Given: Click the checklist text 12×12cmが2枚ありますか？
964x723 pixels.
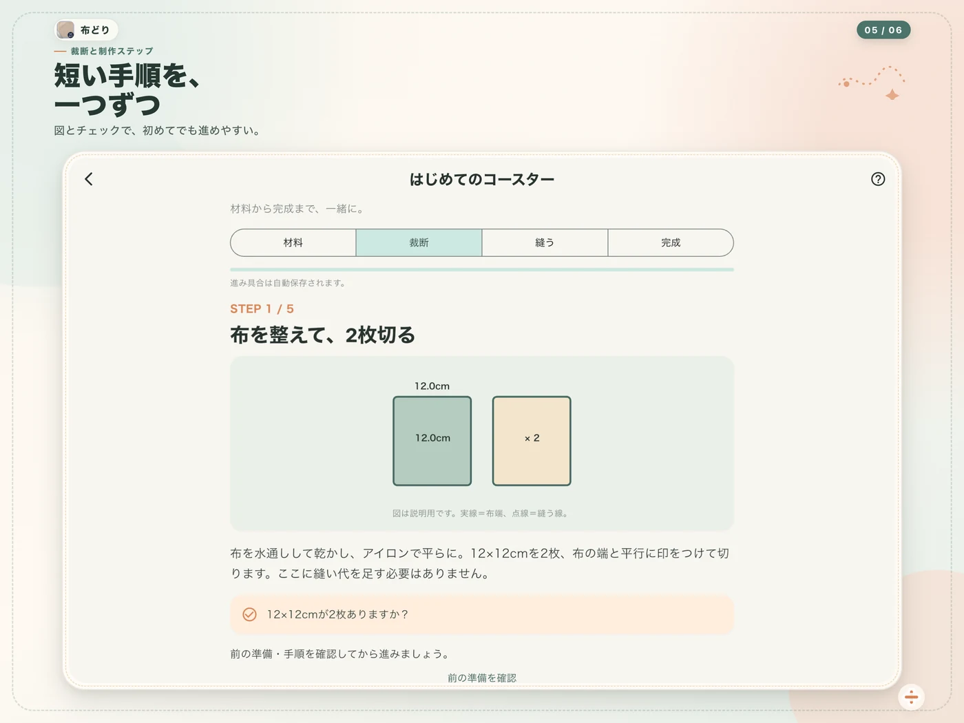Looking at the screenshot, I should [338, 614].
